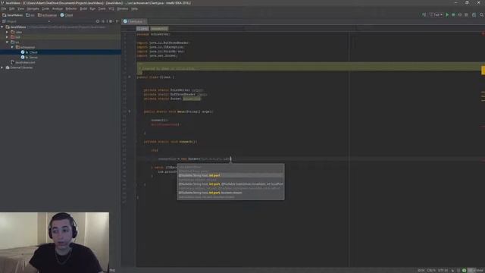Click src breadcrumb in navigation bar
Image resolution: width=485 pixels, height=273 pixels.
30,15
